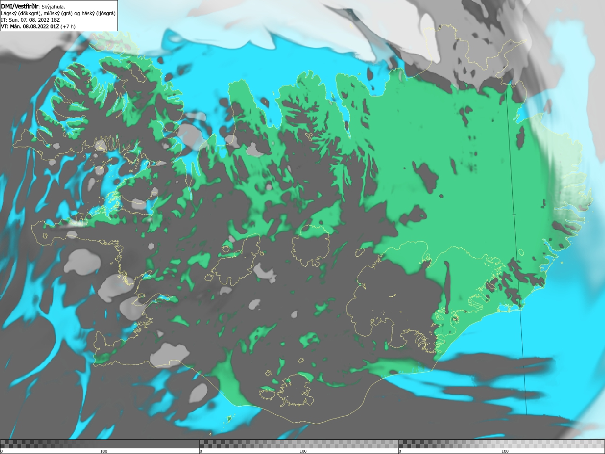The height and width of the screenshot is (454, 605).
Task: Click the 'VT: Mán. 08.08.2022 01Z (+7 h)' valid time line
Action: pos(38,26)
